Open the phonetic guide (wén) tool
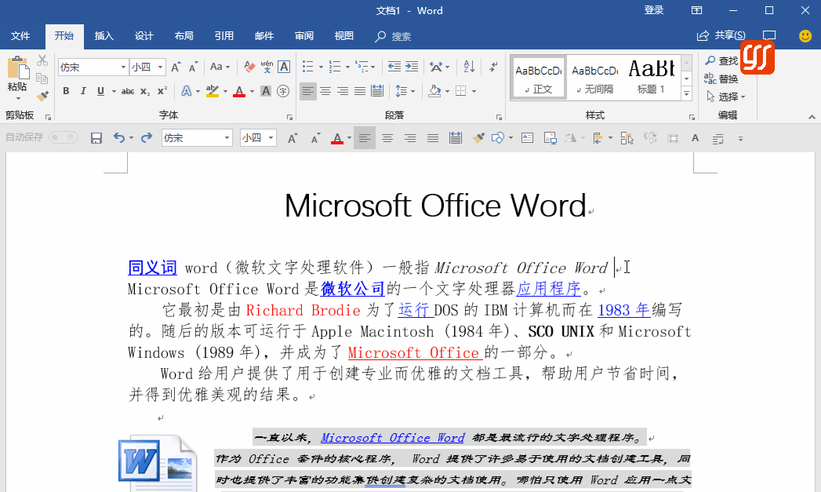Viewport: 821px width, 492px height. coord(267,67)
